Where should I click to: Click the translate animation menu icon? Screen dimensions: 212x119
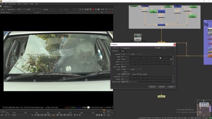(x=140, y=54)
